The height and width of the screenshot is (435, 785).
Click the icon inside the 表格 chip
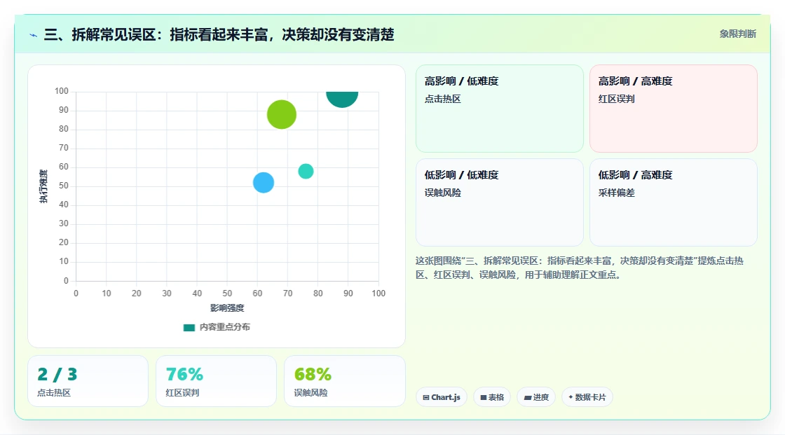click(484, 397)
